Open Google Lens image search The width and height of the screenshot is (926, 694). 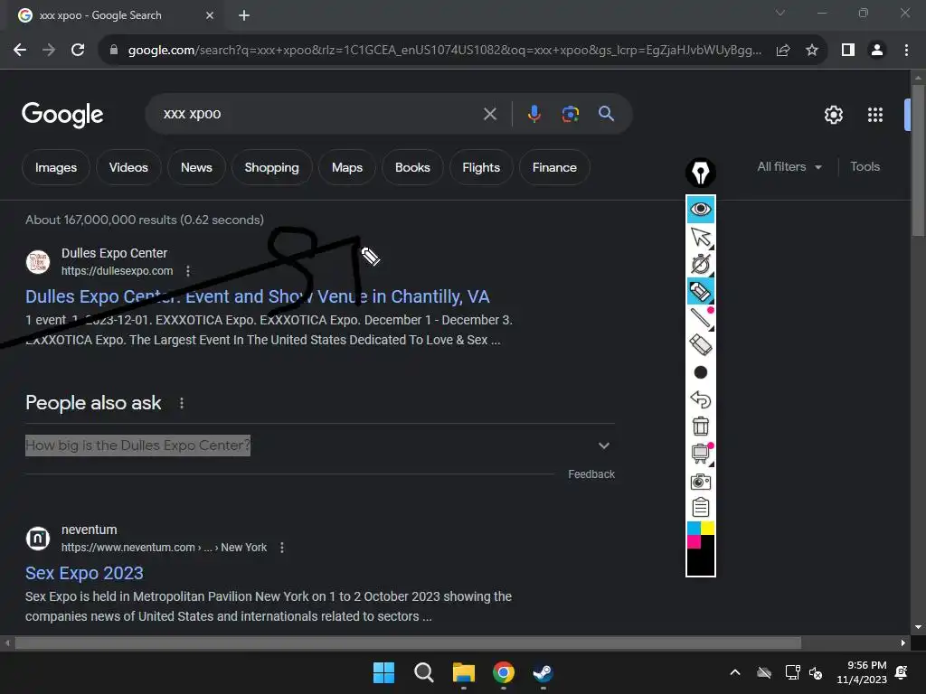(x=570, y=113)
